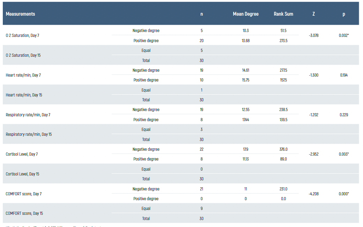Click the significant p value 0.000* for COMFORT score
Screen dimensions: 363x227
click(343, 194)
